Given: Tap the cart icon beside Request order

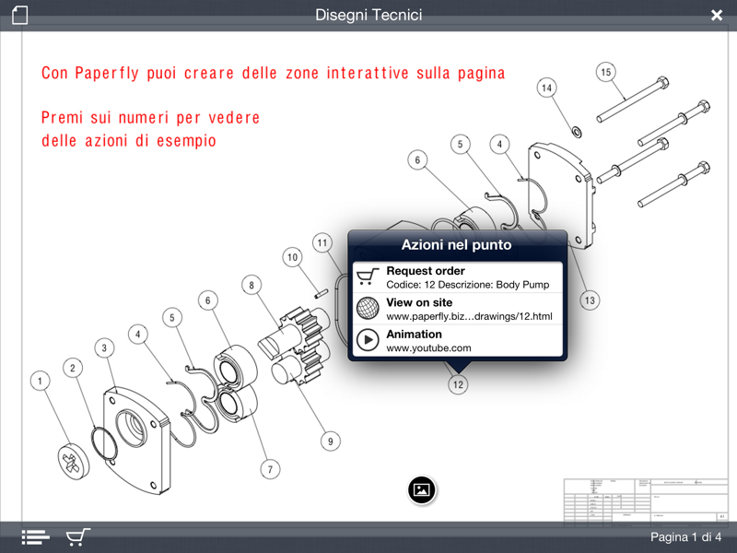Looking at the screenshot, I should tap(368, 277).
